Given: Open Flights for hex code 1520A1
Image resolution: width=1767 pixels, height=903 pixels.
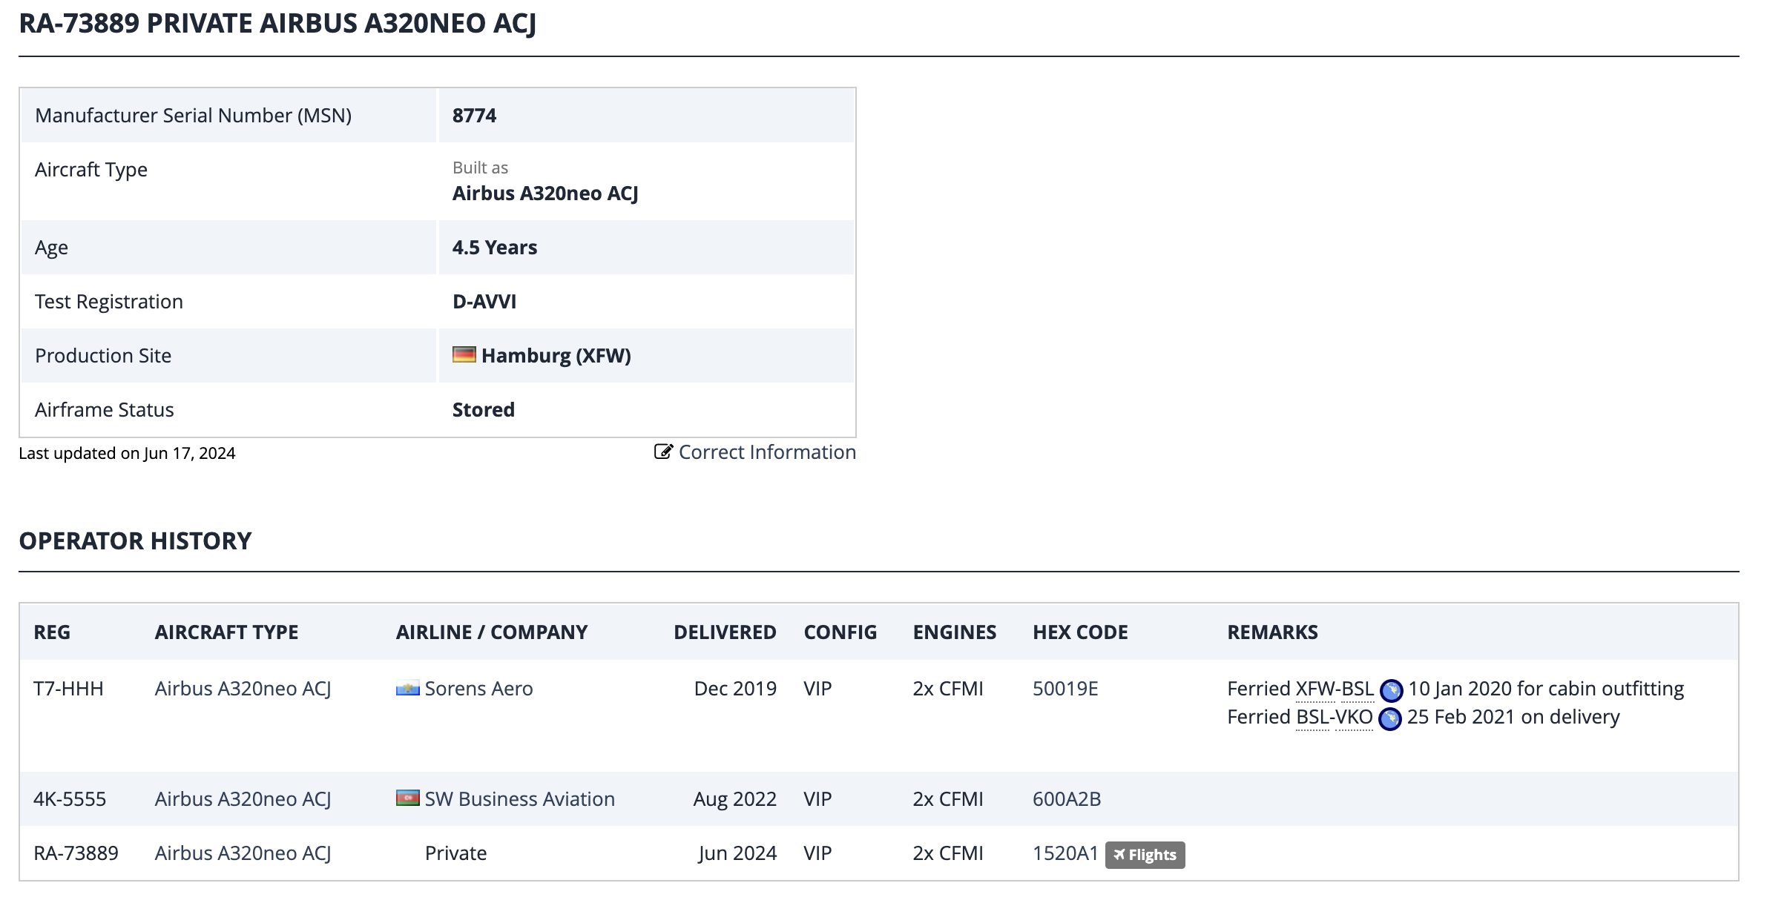Looking at the screenshot, I should coord(1145,855).
